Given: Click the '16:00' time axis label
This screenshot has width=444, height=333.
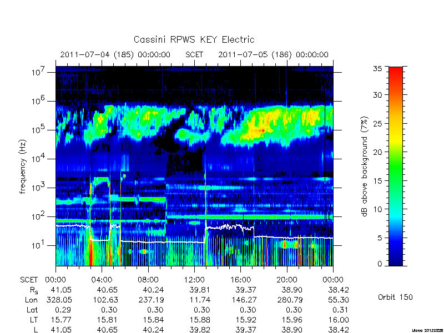Looking at the screenshot, I should pyautogui.click(x=240, y=280).
